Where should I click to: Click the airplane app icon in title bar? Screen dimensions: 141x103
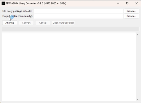click(3, 3)
